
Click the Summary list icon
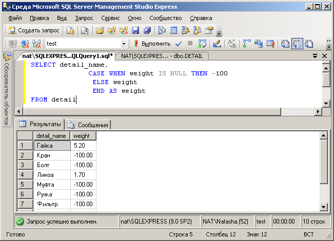(173, 30)
